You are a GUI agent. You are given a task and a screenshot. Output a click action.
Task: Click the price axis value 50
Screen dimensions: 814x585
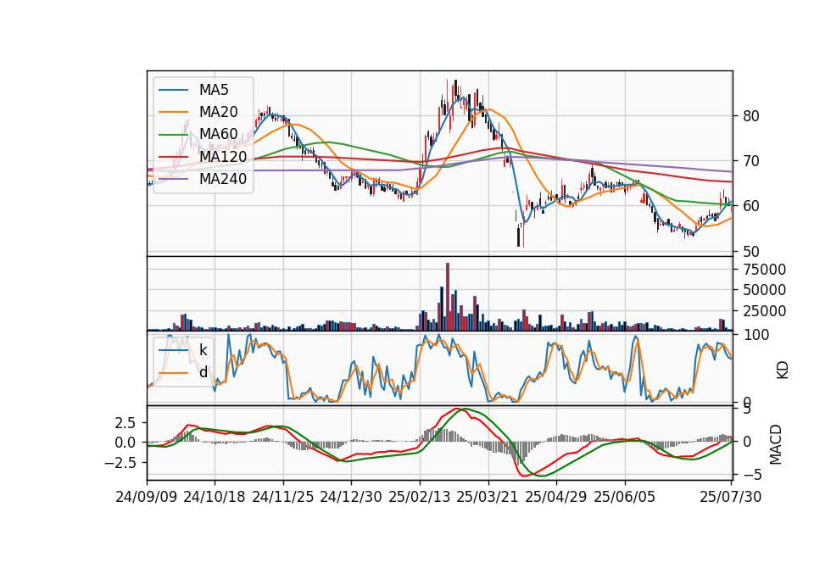[751, 252]
